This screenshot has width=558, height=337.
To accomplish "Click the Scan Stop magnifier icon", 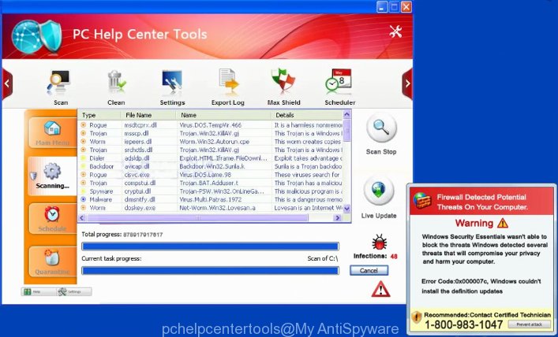I will pos(380,128).
